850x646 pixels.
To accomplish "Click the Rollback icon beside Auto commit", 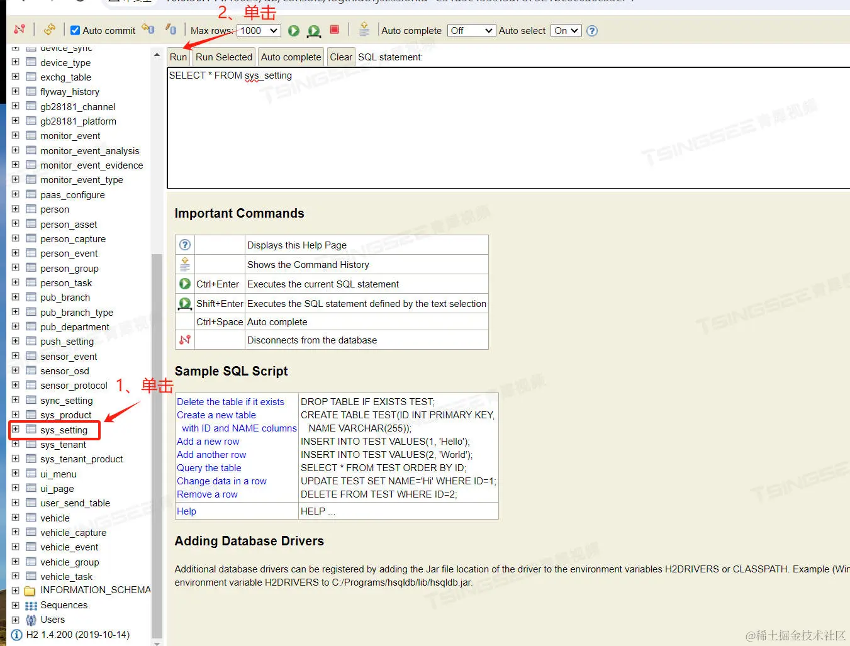I will click(148, 30).
